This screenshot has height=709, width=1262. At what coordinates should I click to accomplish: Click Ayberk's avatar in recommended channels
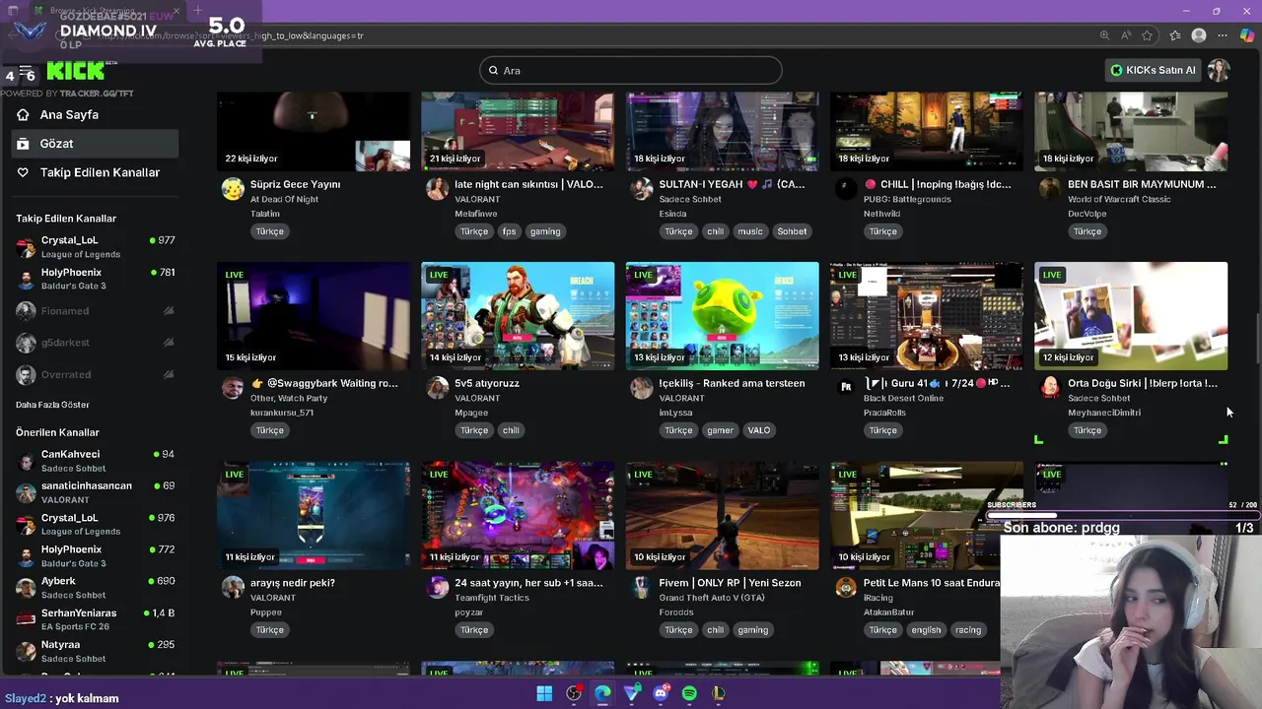[26, 588]
